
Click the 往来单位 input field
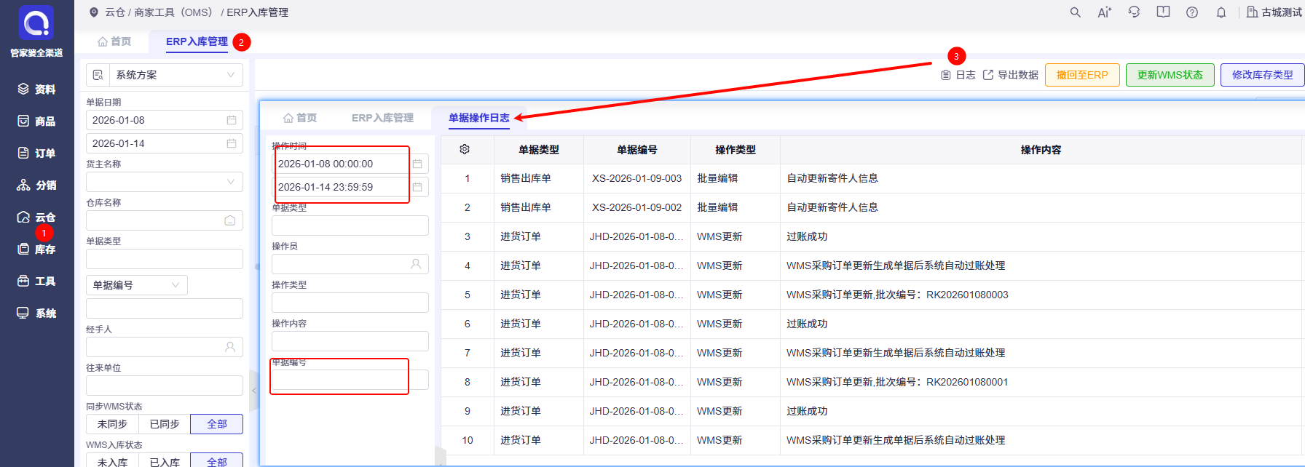coord(165,386)
